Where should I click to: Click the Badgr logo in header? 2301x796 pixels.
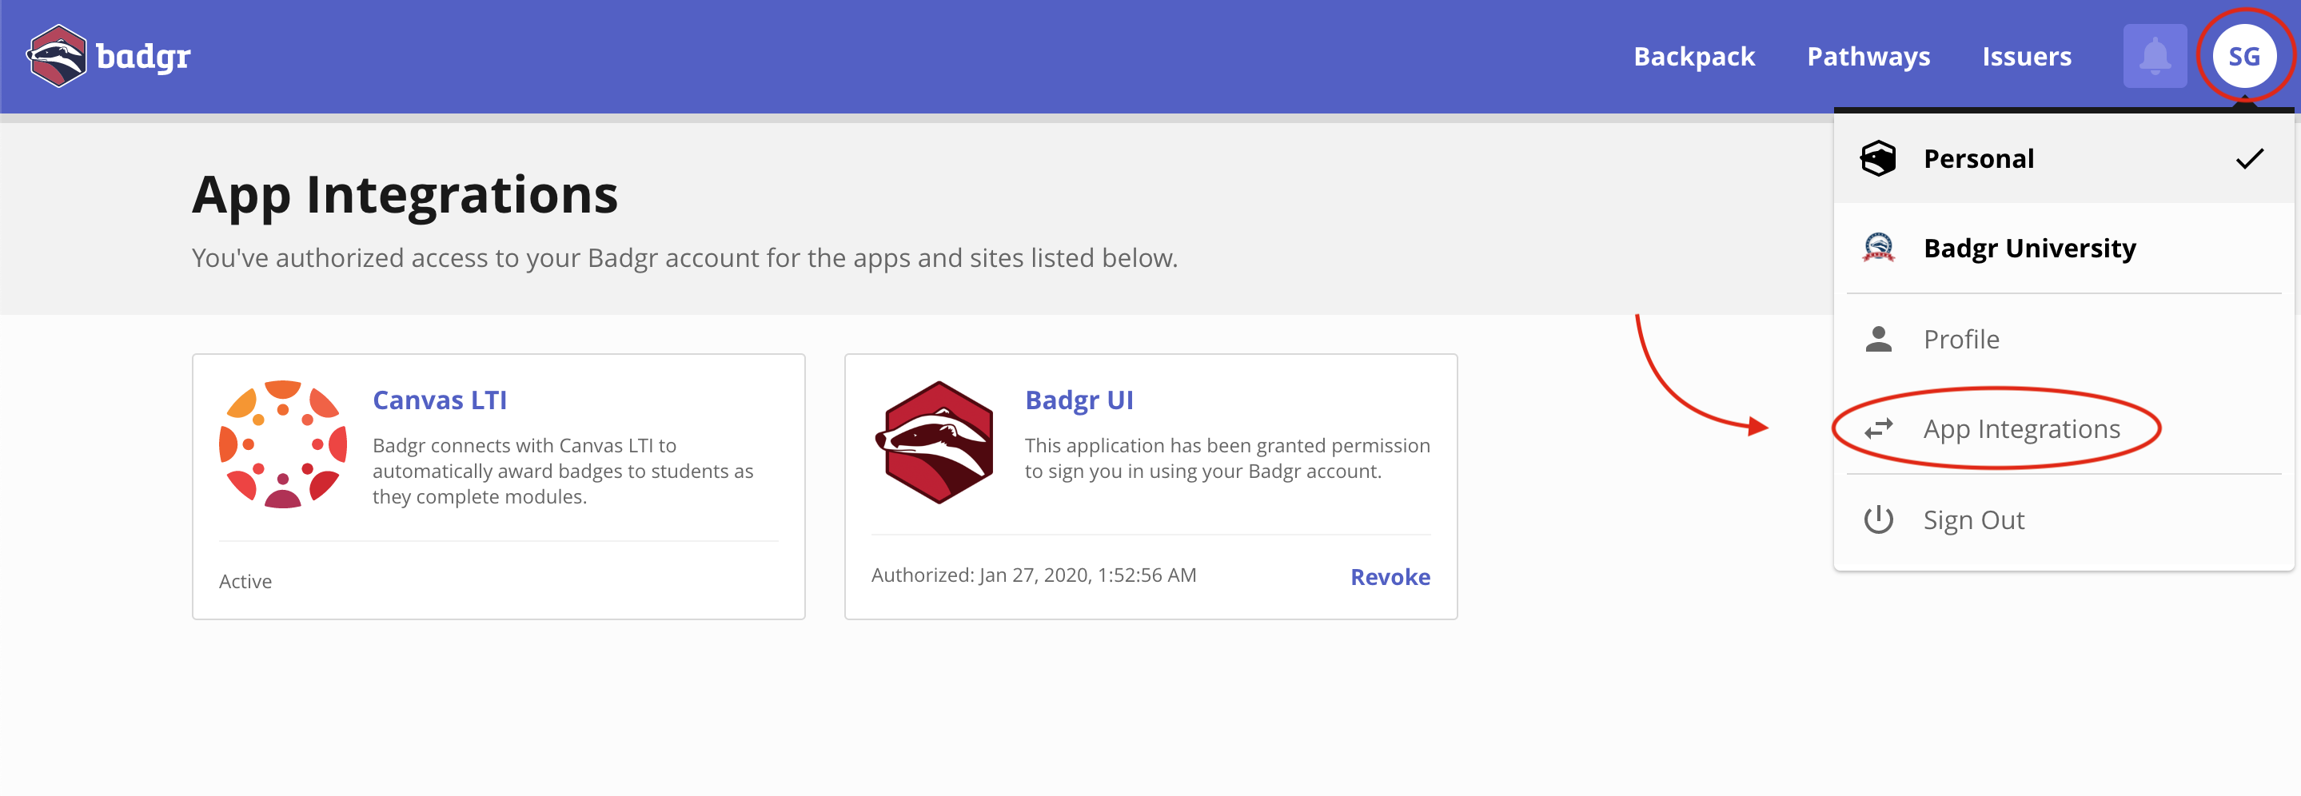pyautogui.click(x=109, y=56)
